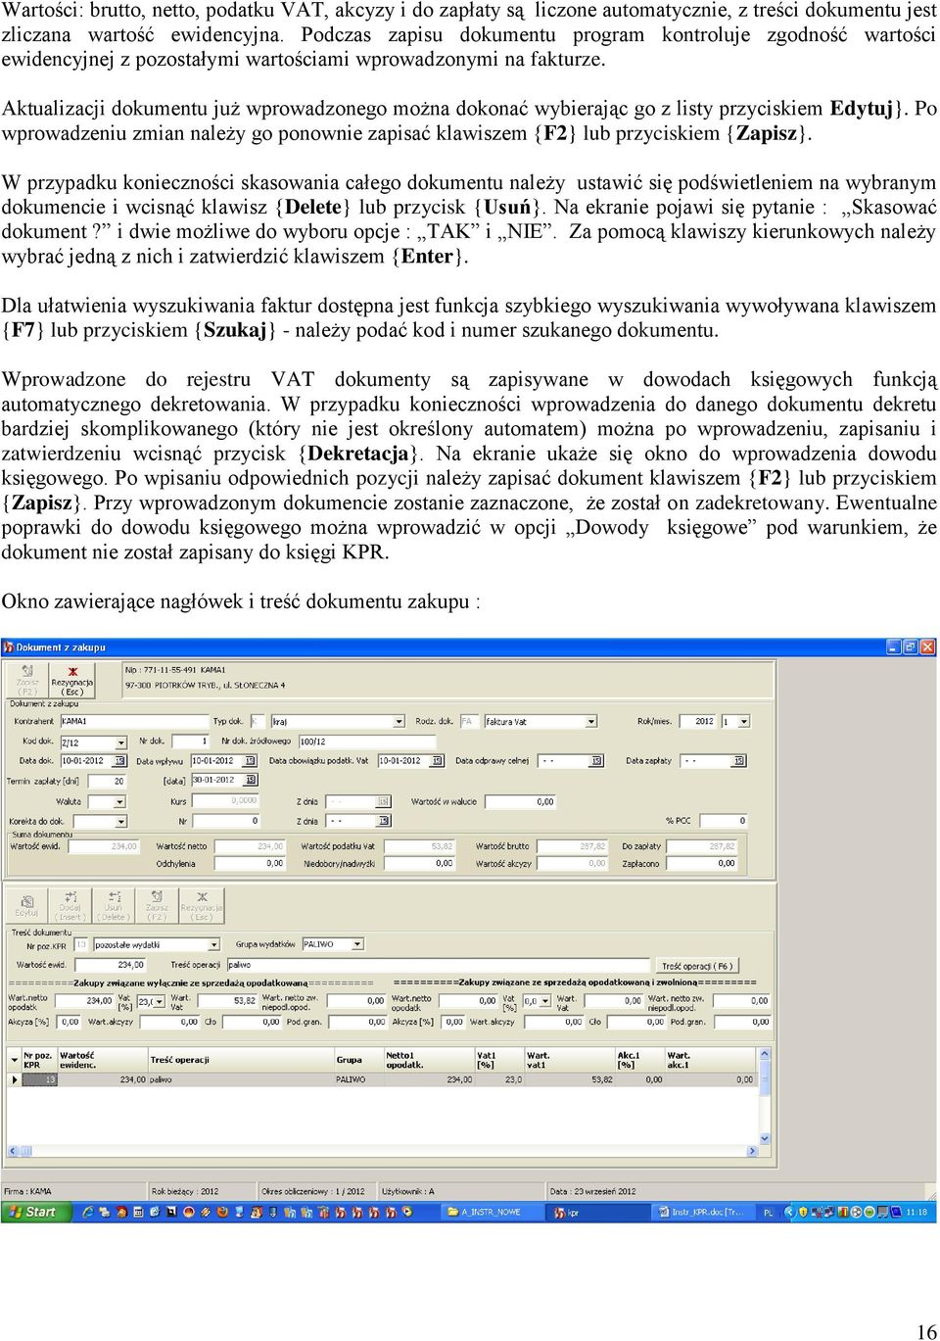Expand the Typ dok. kraj dropdown

[x=399, y=722]
